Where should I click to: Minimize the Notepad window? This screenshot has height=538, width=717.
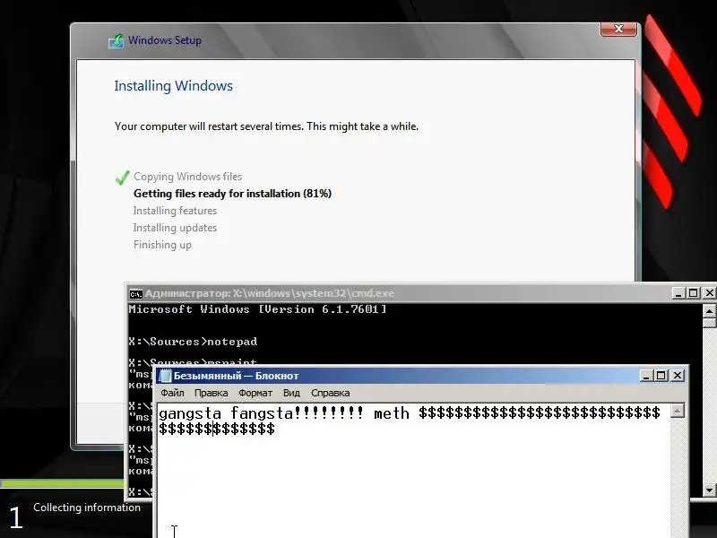[646, 376]
